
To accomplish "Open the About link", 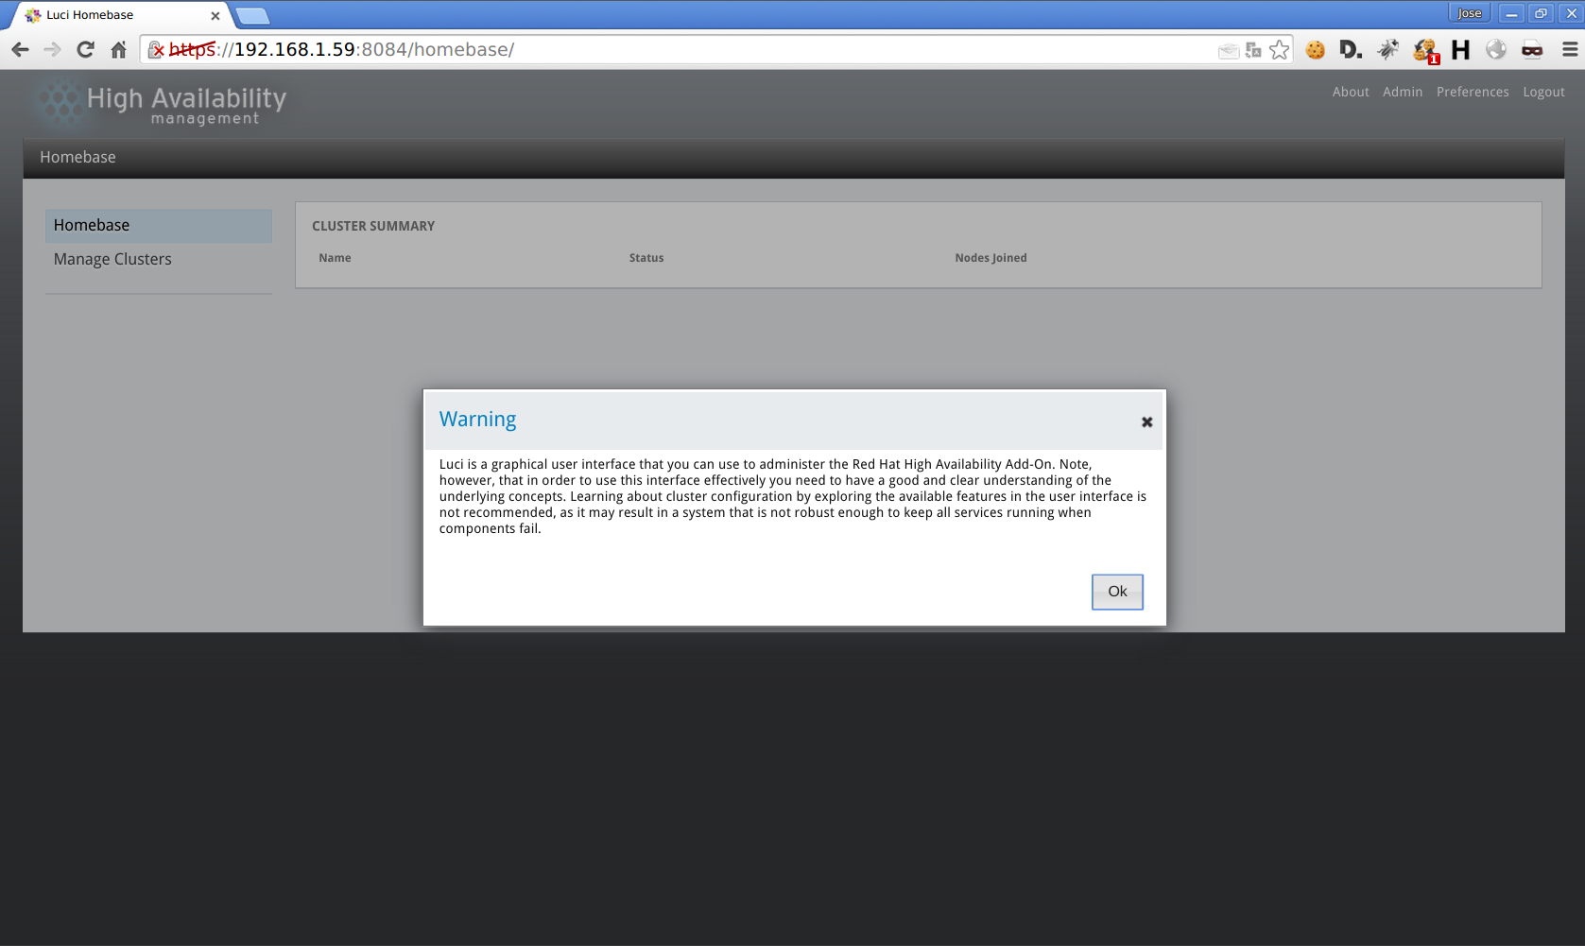I will pyautogui.click(x=1350, y=92).
